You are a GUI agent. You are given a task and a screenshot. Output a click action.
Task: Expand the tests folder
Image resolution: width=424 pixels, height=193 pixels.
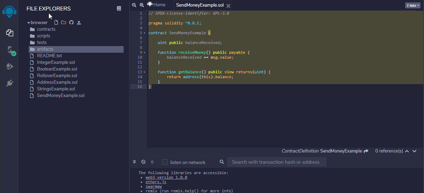tap(42, 43)
